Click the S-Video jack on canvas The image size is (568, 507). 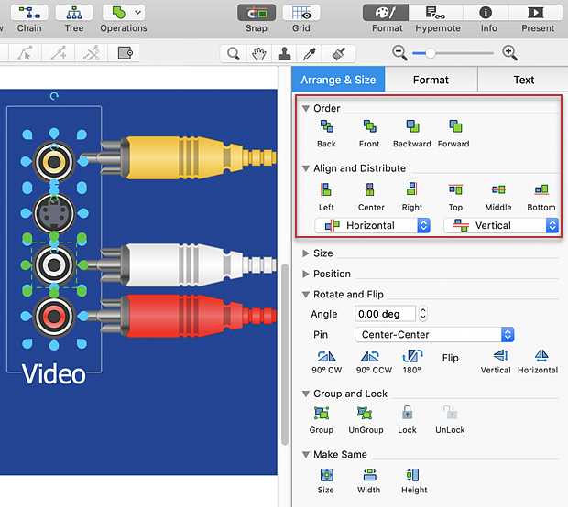pyautogui.click(x=54, y=213)
